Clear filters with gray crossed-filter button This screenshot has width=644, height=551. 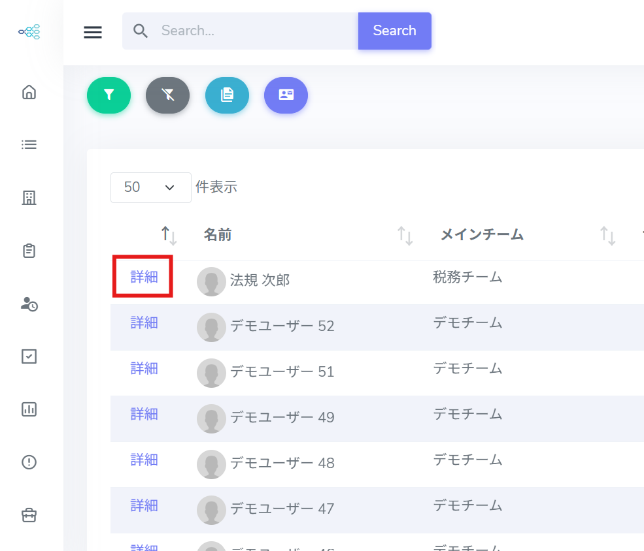point(167,95)
